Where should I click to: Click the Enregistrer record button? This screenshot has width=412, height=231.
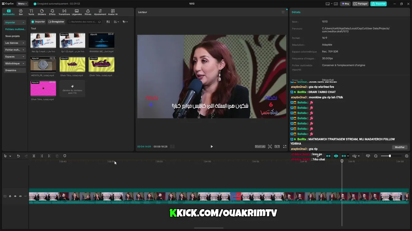click(x=56, y=22)
